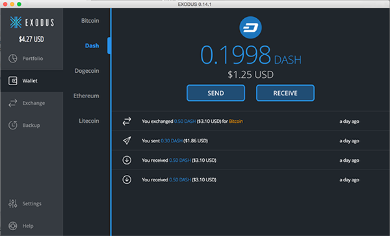Click the green macOS zoom button
390x236 pixels.
click(x=19, y=5)
